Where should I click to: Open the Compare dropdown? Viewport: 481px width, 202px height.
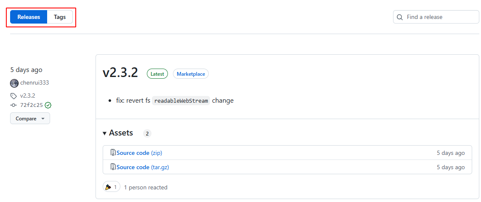coord(30,119)
